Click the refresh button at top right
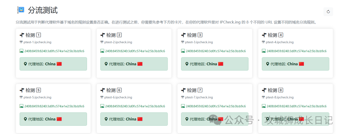The height and width of the screenshot is (134, 344). (x=328, y=12)
